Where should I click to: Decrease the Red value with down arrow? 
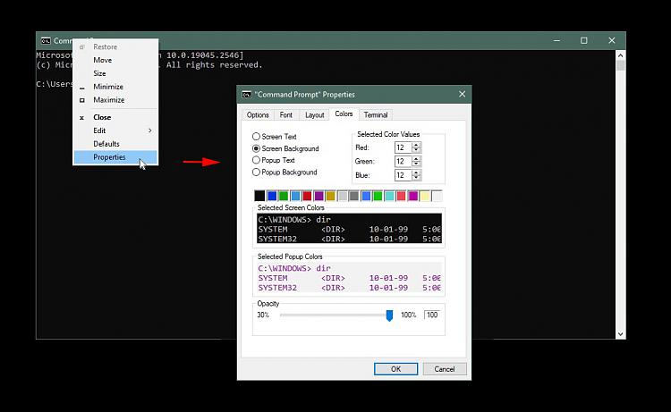(x=416, y=150)
